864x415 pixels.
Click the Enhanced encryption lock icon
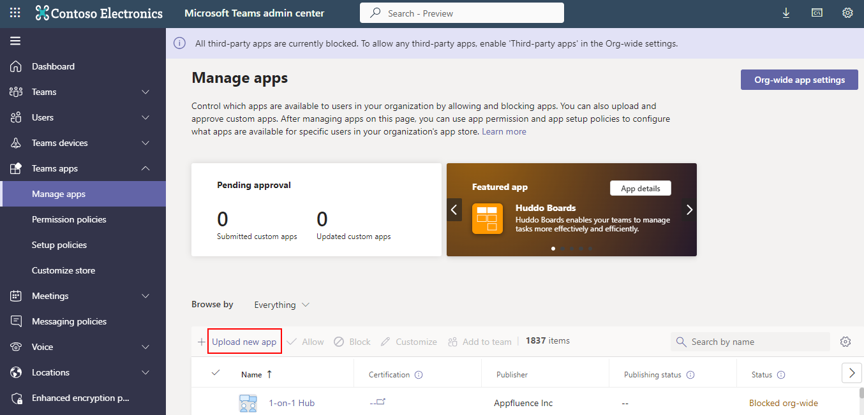click(x=16, y=398)
